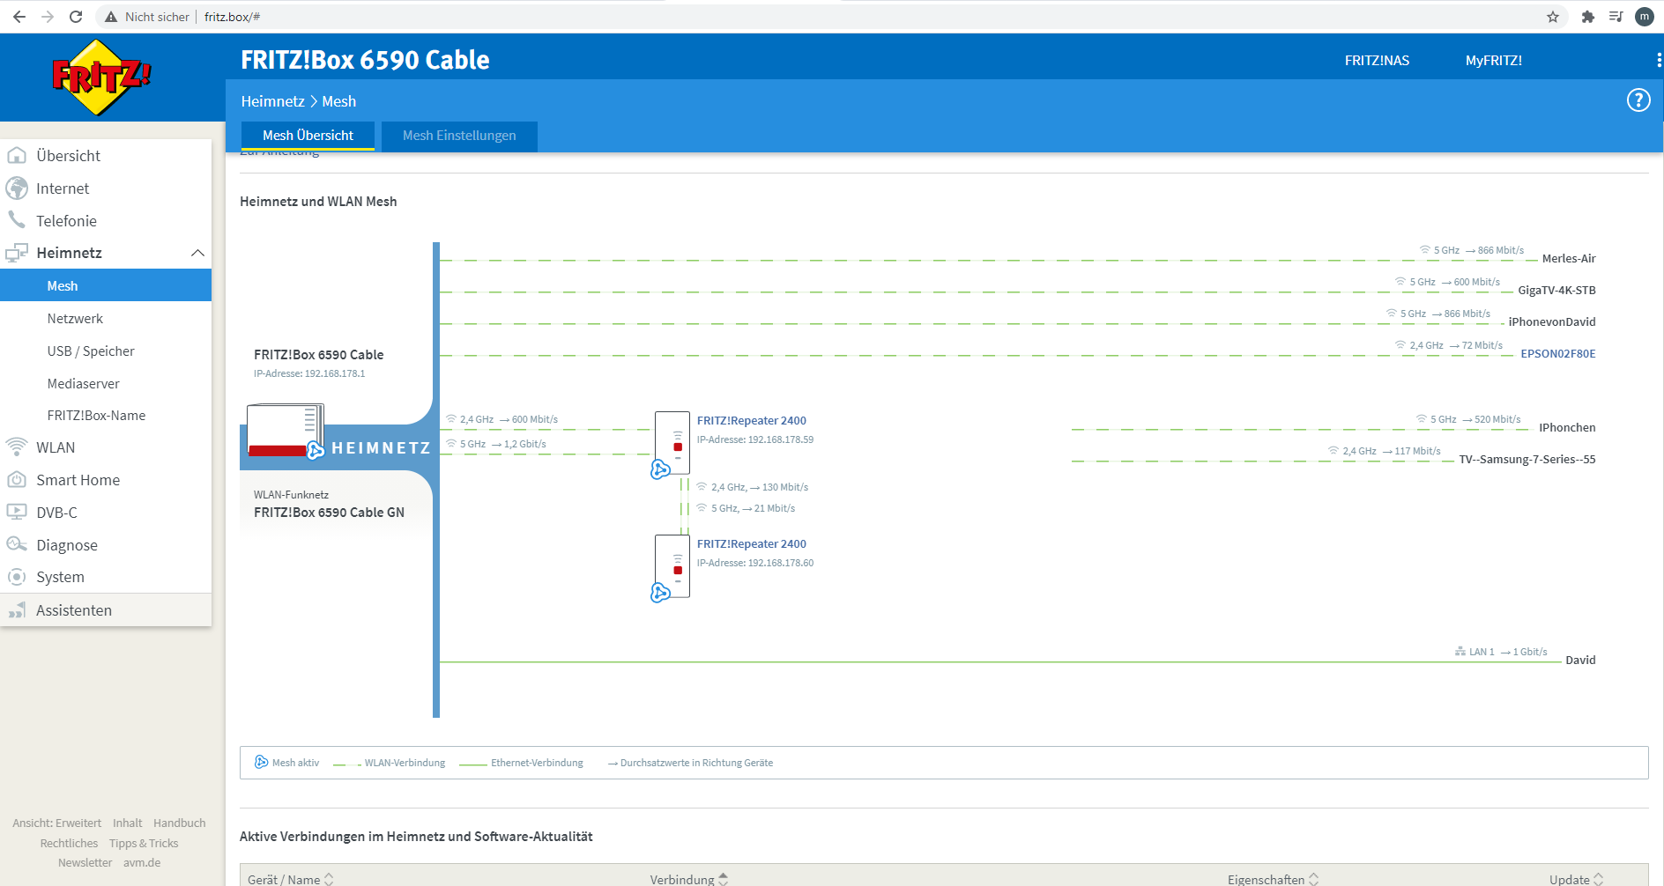Click the Assistenten icon
The width and height of the screenshot is (1664, 886).
(17, 609)
